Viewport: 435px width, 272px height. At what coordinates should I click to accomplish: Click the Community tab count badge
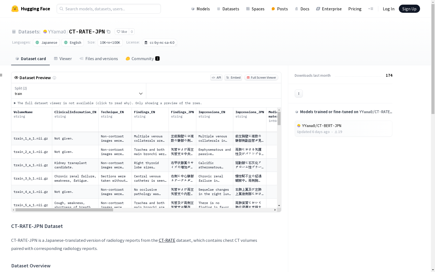coord(157,58)
